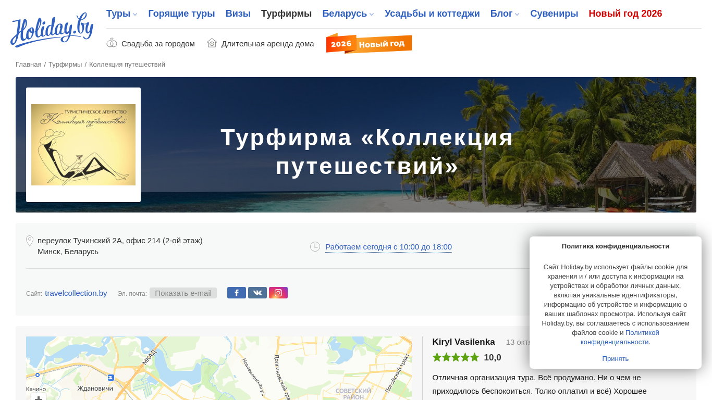
Task: Click reviewer name Kiryl Vasilenka
Action: point(464,342)
